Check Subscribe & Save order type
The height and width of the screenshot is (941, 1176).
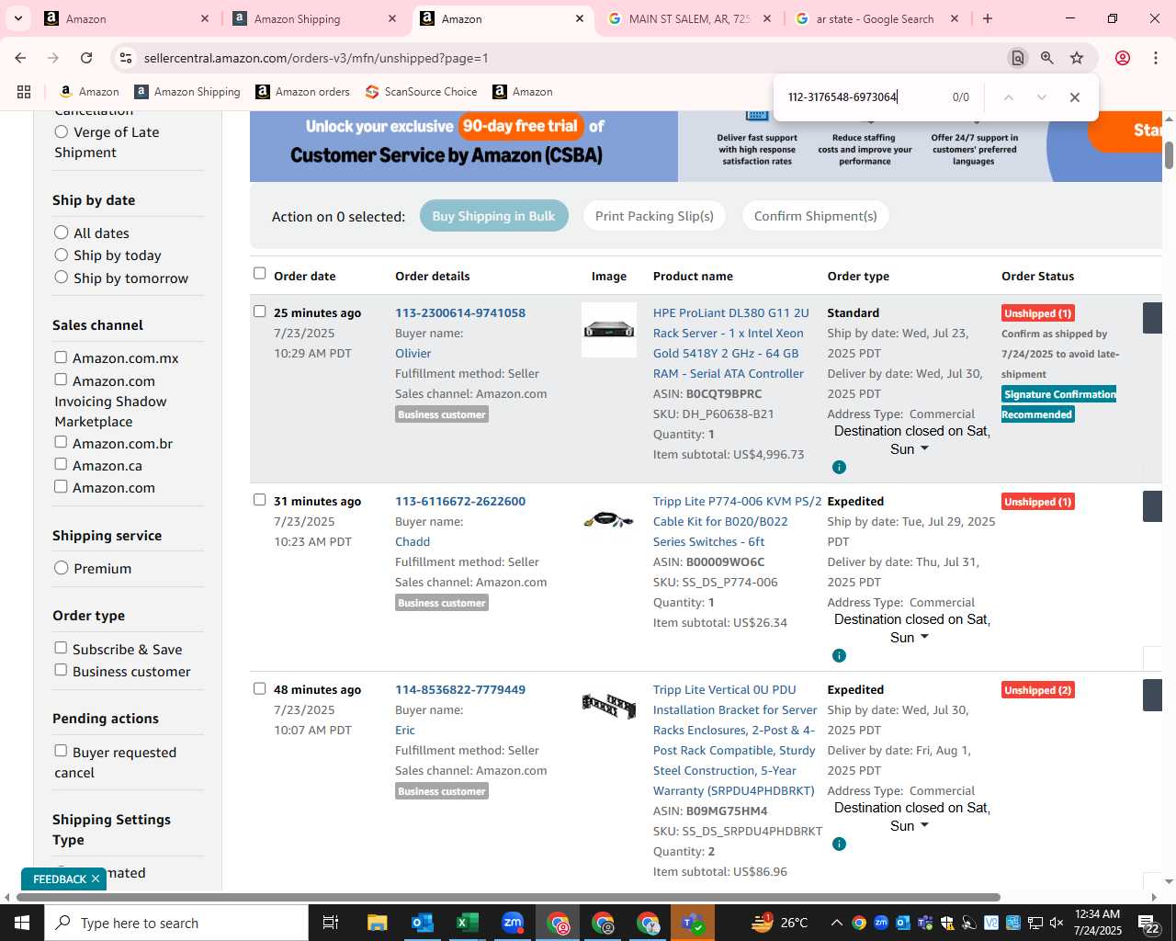pyautogui.click(x=61, y=648)
